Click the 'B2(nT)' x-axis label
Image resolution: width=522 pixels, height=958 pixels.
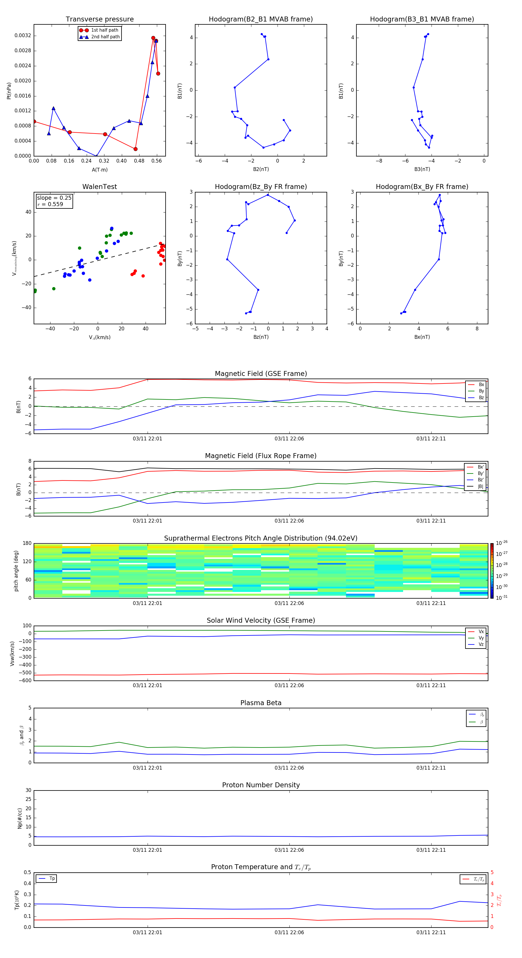(x=261, y=169)
